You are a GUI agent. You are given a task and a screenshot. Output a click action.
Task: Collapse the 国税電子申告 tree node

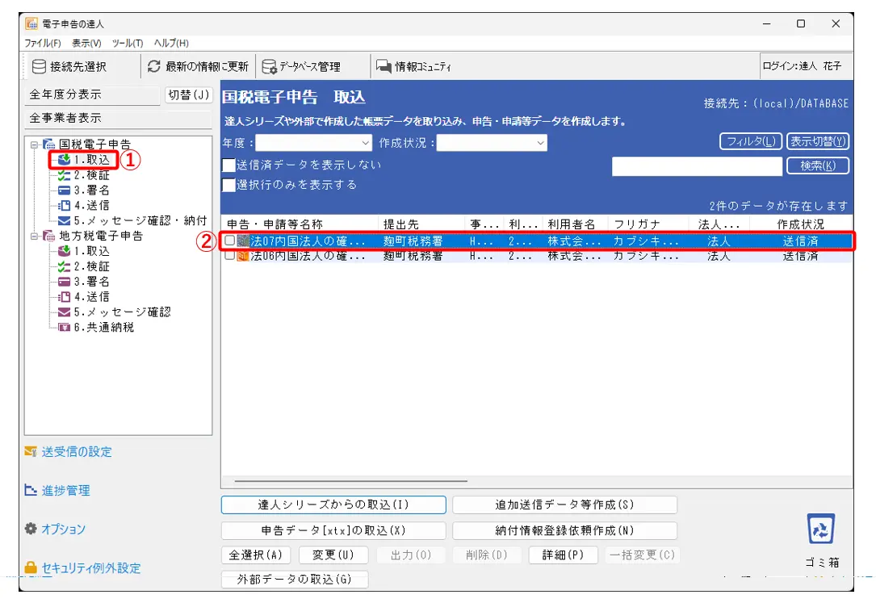pos(34,144)
